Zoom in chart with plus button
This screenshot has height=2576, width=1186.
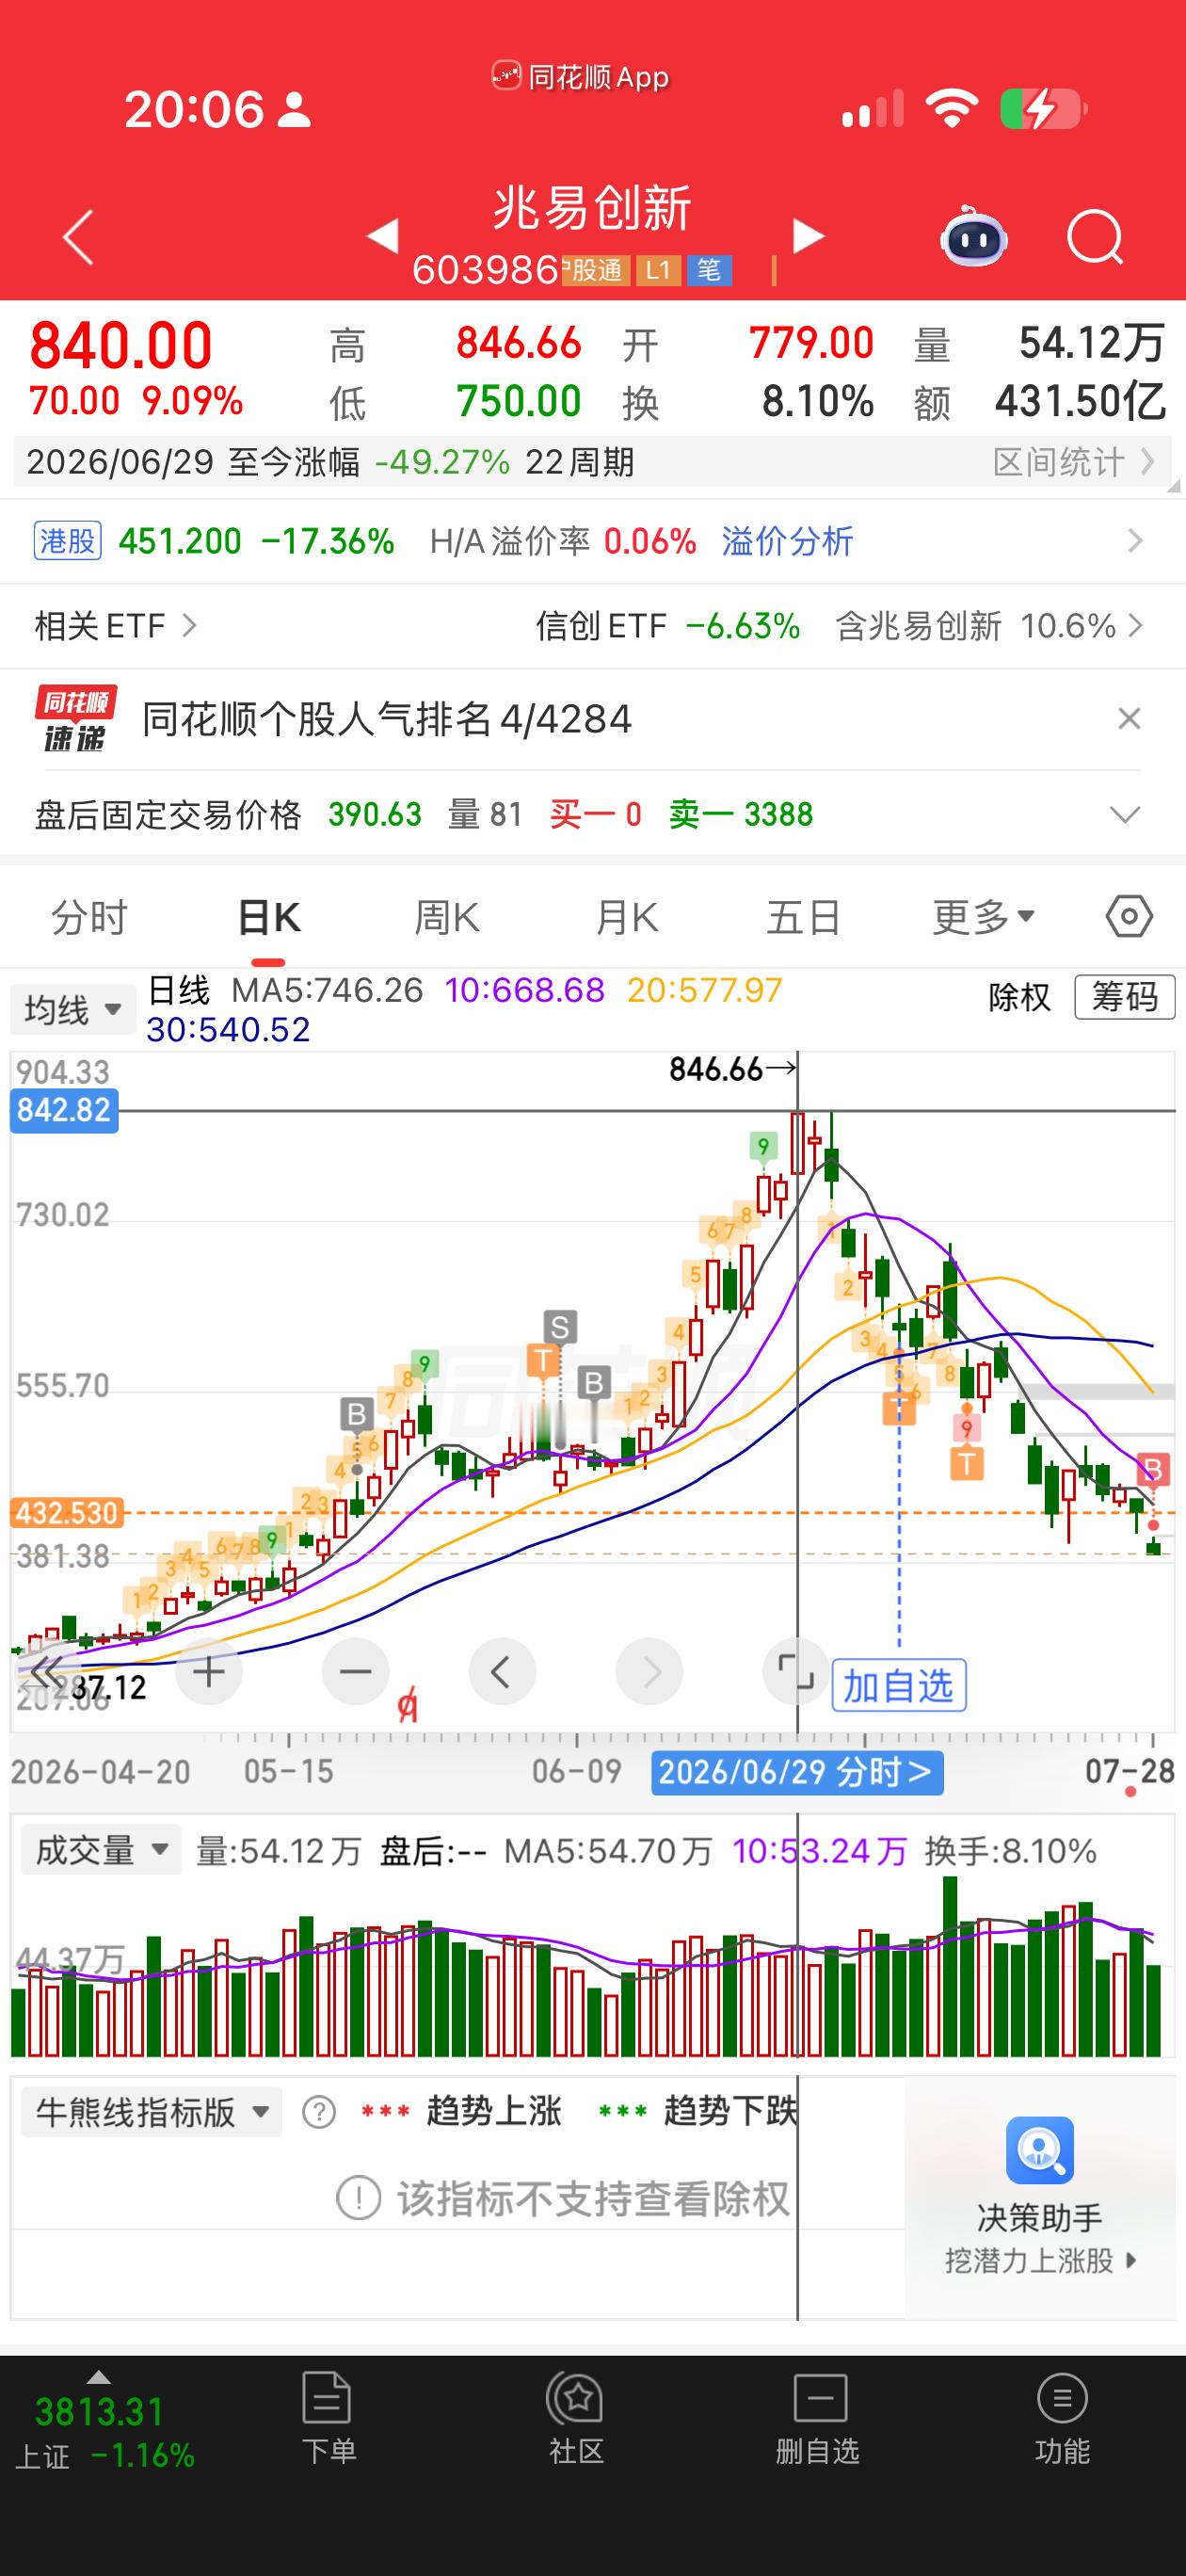208,1672
